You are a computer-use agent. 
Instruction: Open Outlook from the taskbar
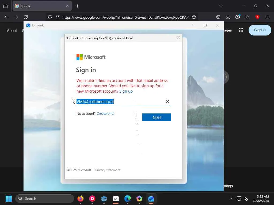tap(151, 199)
